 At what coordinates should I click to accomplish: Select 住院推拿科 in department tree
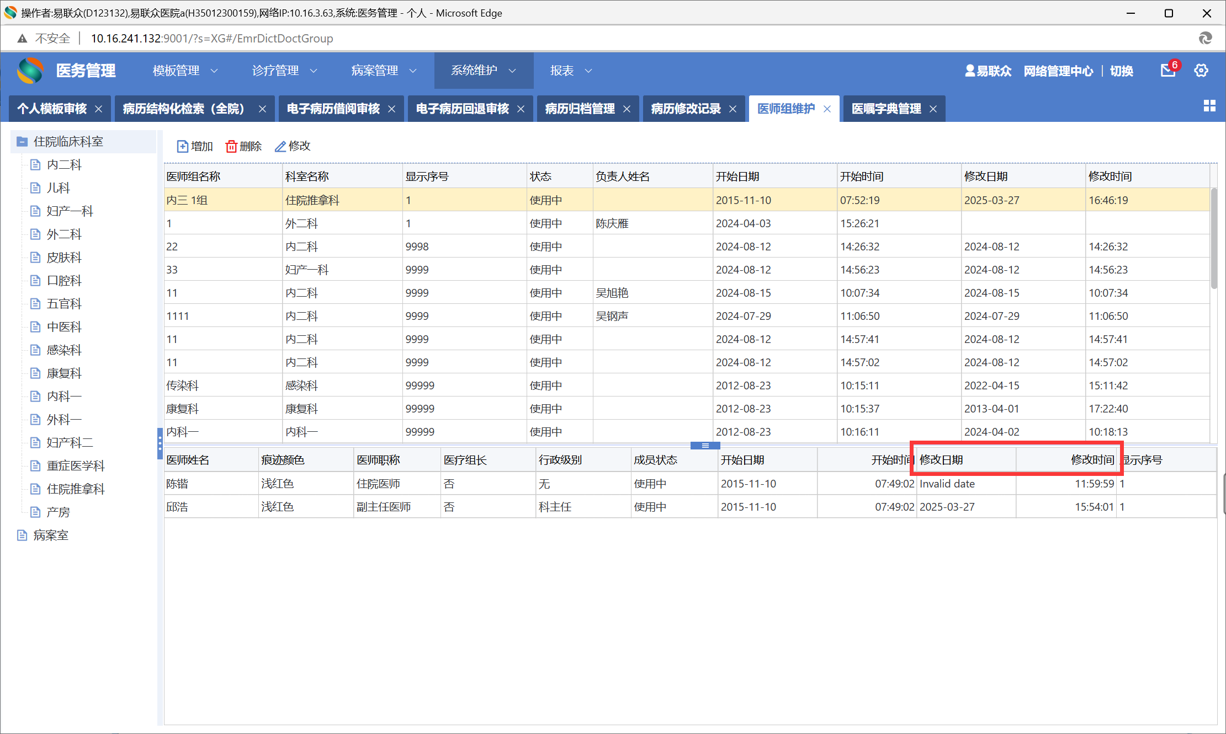(76, 489)
